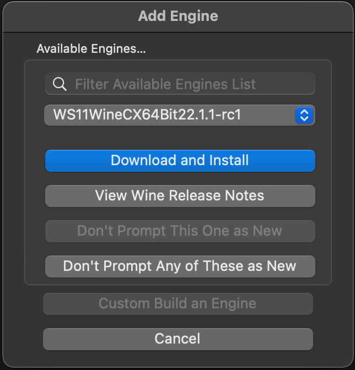Focus the Filter Available Engines List field
The width and height of the screenshot is (355, 370).
(x=187, y=84)
